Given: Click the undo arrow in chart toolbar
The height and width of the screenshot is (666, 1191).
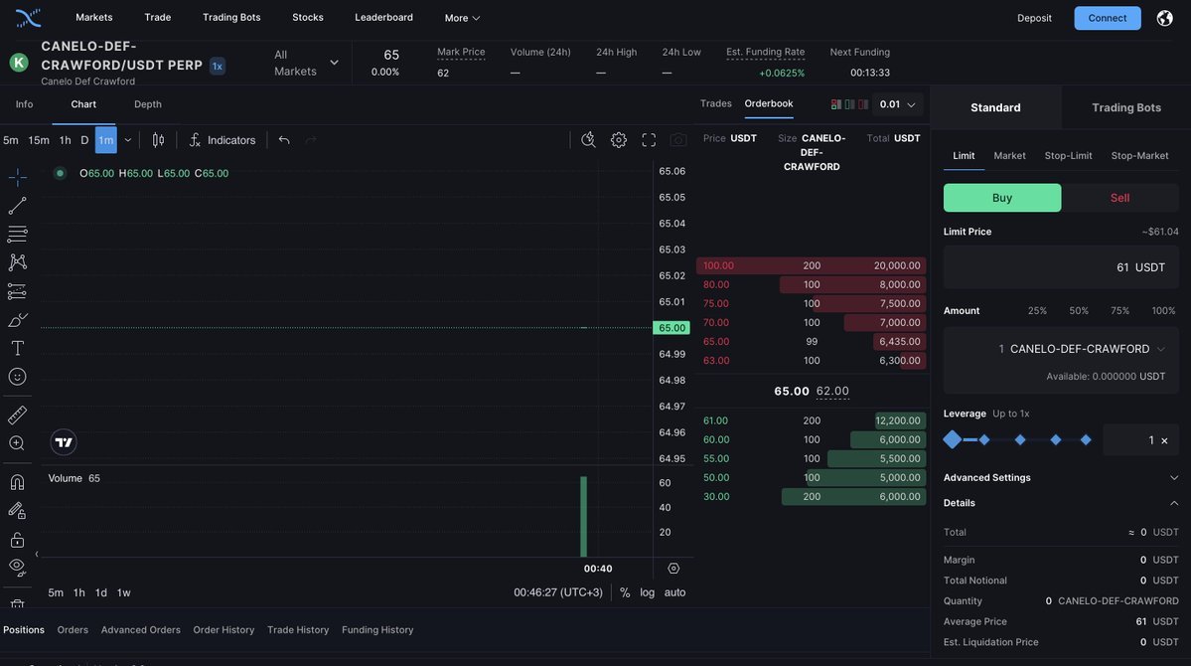Looking at the screenshot, I should pyautogui.click(x=284, y=140).
